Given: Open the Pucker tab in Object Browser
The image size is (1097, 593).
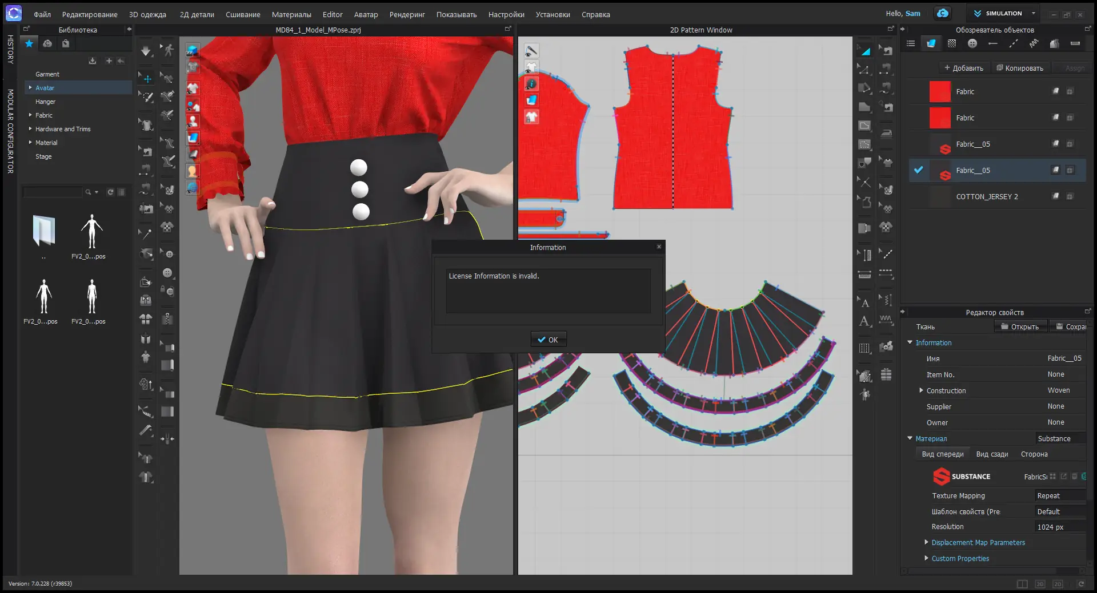Looking at the screenshot, I should point(1034,43).
